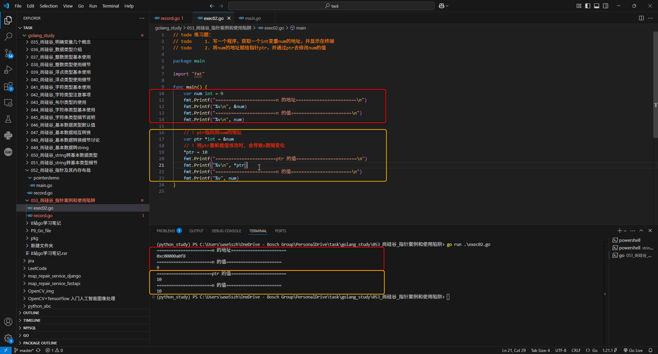
Task: Toggle the Secondary Side Bar visibility
Action: click(606, 6)
